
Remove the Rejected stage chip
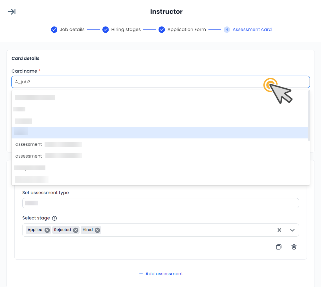tap(75, 230)
